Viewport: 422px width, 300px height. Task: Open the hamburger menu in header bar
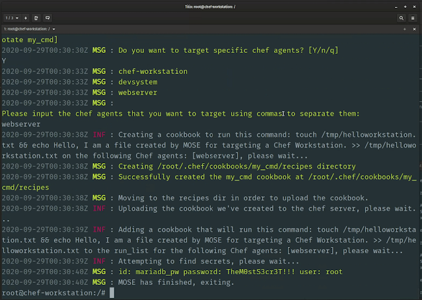[x=413, y=18]
